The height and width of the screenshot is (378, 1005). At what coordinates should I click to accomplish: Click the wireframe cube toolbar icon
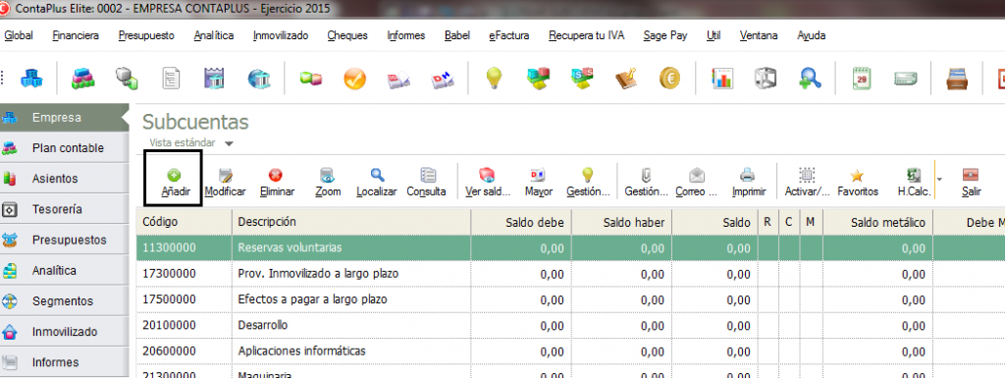click(x=766, y=79)
